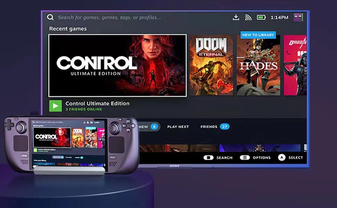Click the Options menu glyph in bottom bar

pos(245,157)
